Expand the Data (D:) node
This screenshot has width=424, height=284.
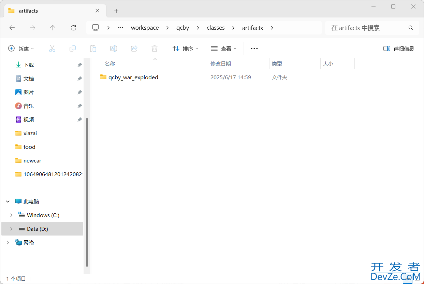click(x=11, y=229)
